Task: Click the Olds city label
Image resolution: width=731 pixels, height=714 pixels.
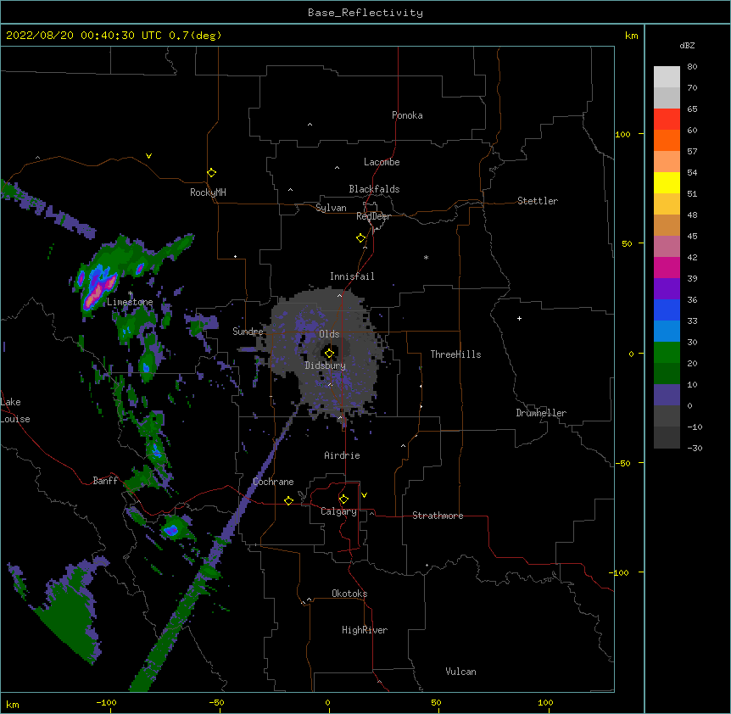Action: (329, 334)
